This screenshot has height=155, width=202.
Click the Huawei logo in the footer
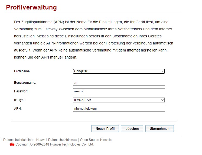12,145
